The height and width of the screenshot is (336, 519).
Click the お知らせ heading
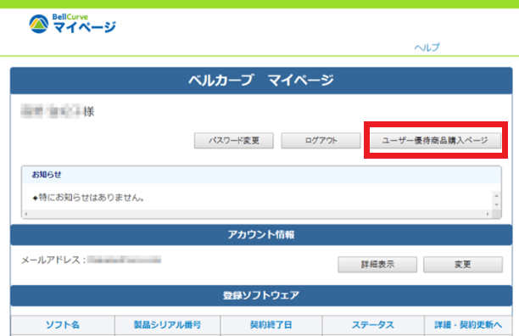click(x=47, y=175)
